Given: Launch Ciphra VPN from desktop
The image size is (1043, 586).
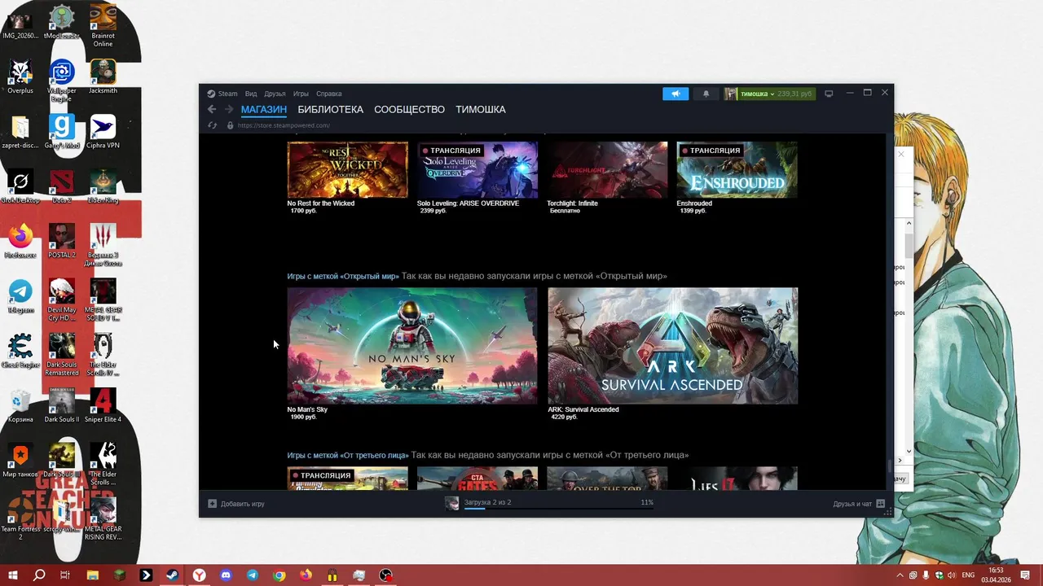Looking at the screenshot, I should click(x=103, y=132).
